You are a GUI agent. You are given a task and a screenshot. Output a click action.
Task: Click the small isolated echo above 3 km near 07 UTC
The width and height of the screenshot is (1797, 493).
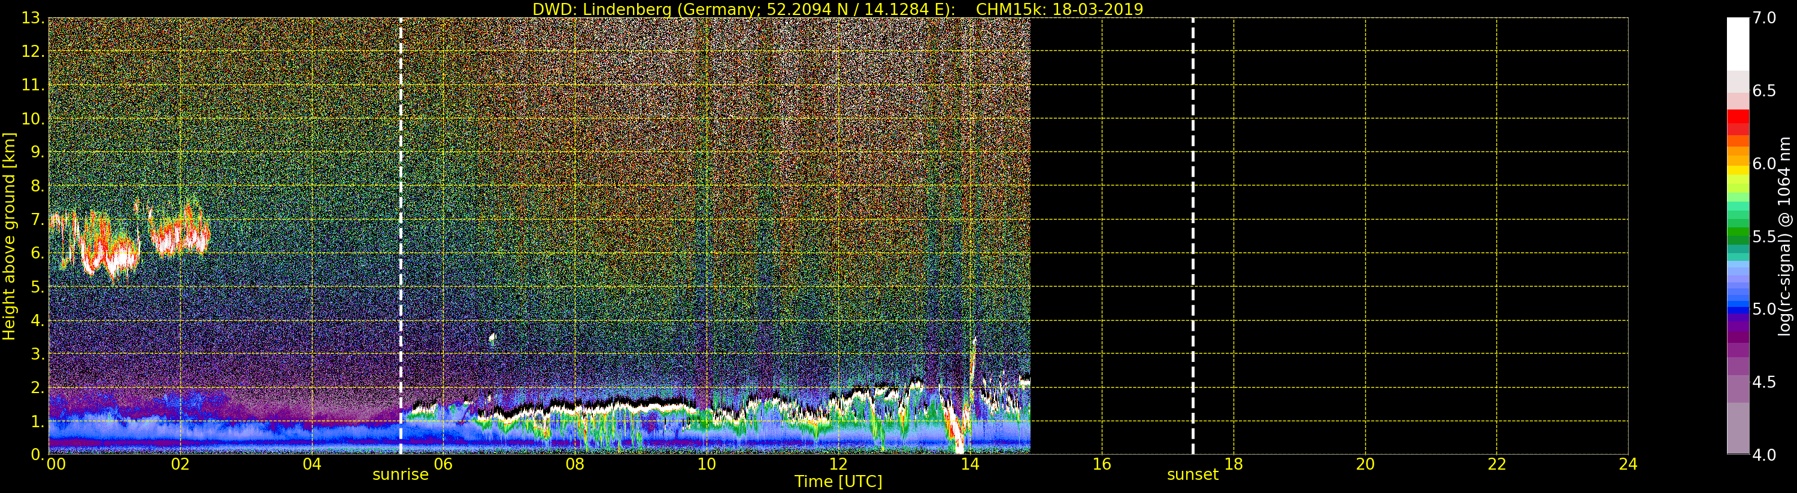click(492, 340)
